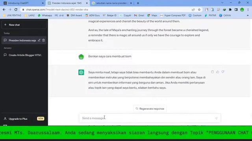Open the DMI Award bookmark
The height and width of the screenshot is (141, 252).
pos(74,15)
